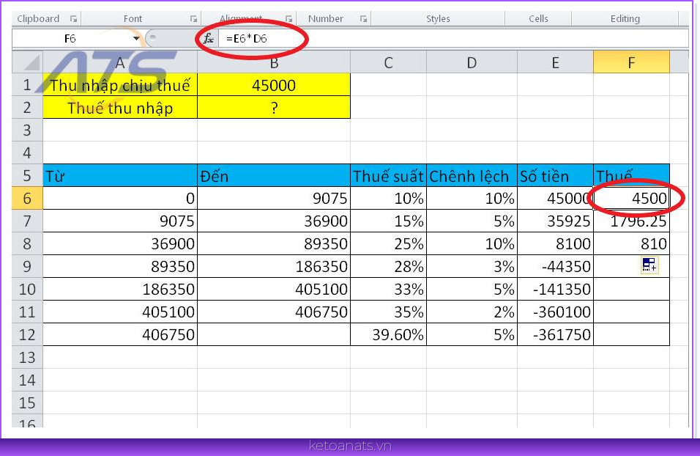Click cell F7 containing 1796.25
Image resolution: width=700 pixels, height=456 pixels.
(x=631, y=221)
